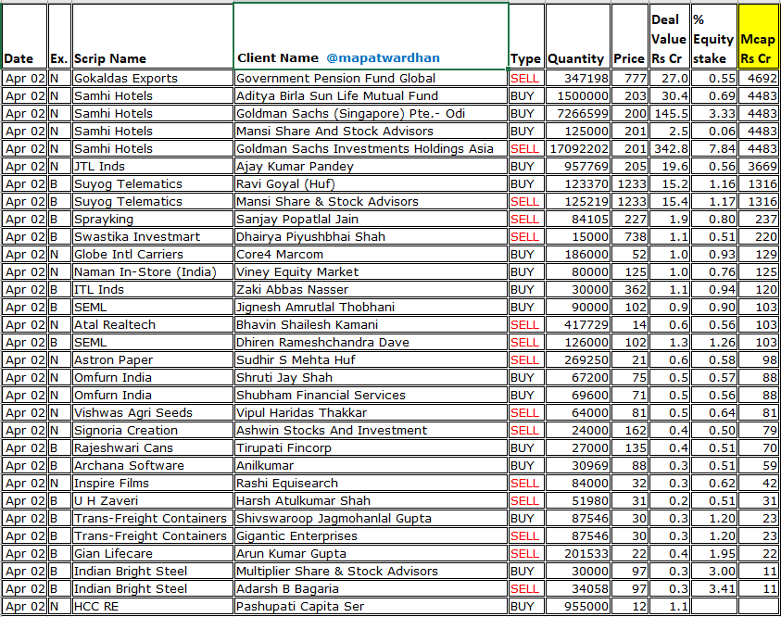Select the Client Name header cell
Screen dimensions: 781x617
371,36
